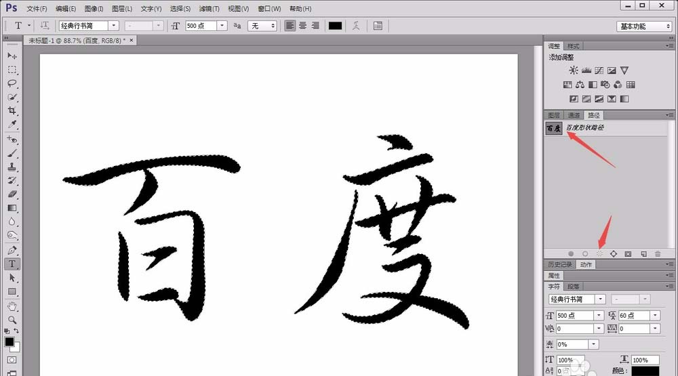This screenshot has height=376, width=678.
Task: Open the leading 60 点 dropdown
Action: 655,316
